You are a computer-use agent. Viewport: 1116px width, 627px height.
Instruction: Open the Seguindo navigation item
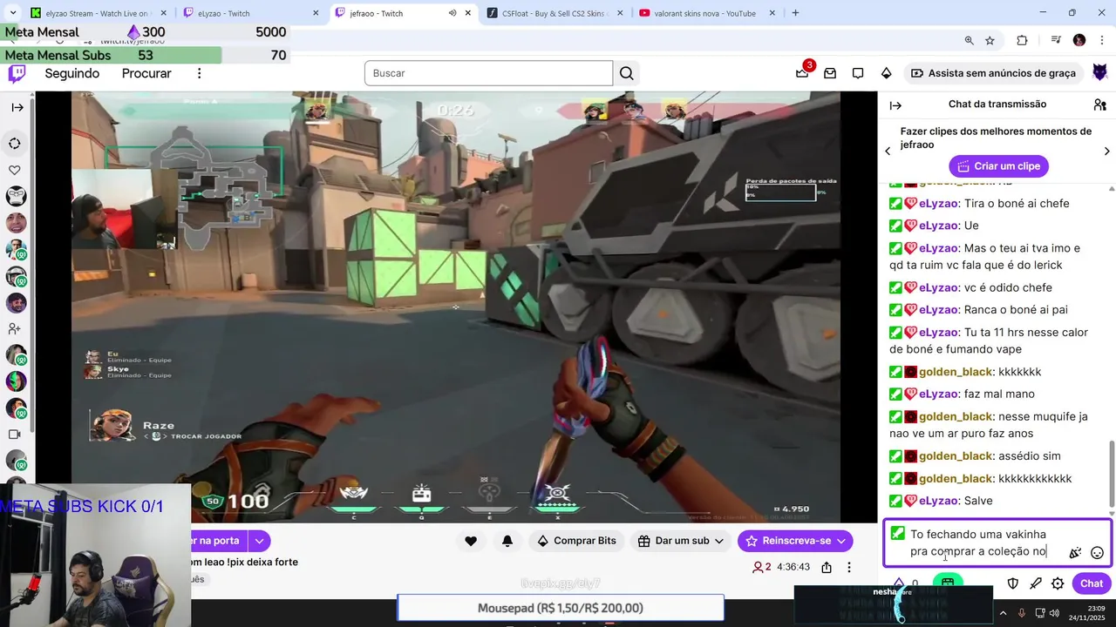click(x=72, y=73)
